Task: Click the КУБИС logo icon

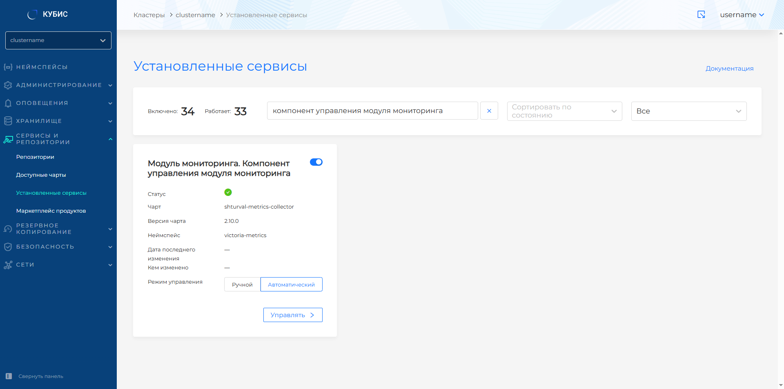Action: pyautogui.click(x=32, y=15)
